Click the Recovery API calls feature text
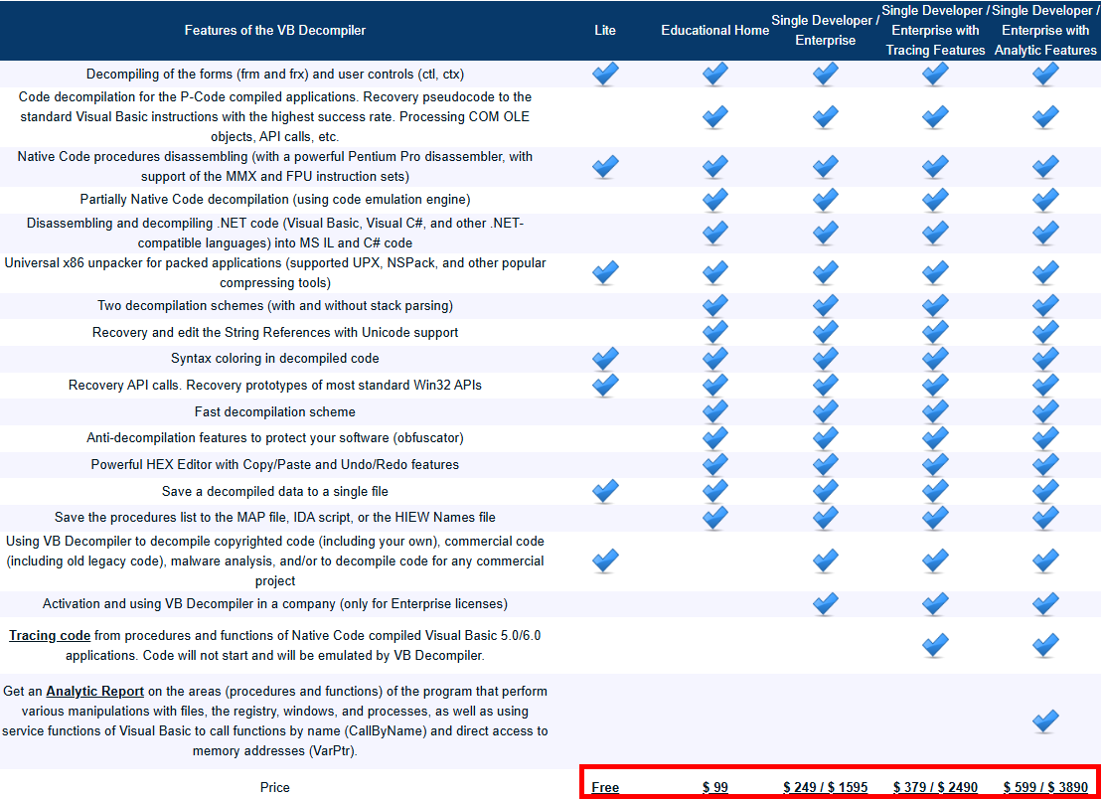This screenshot has width=1102, height=800. point(275,386)
